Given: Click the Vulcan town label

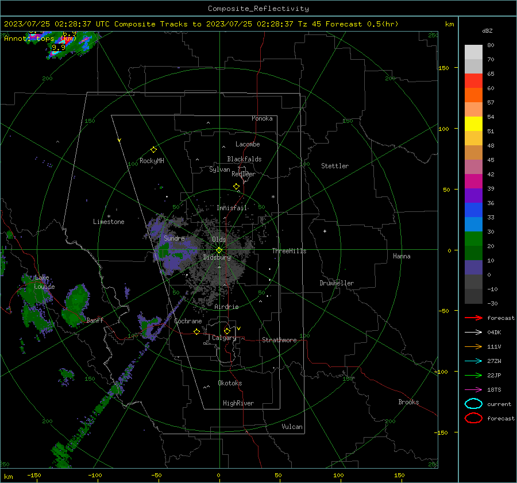Looking at the screenshot, I should pos(292,427).
